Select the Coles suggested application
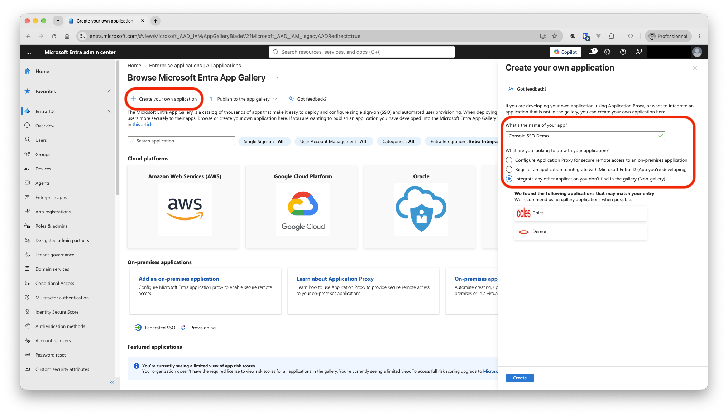 (580, 213)
